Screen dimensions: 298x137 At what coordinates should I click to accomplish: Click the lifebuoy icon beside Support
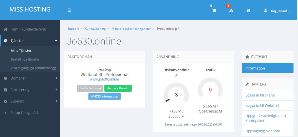(6, 101)
